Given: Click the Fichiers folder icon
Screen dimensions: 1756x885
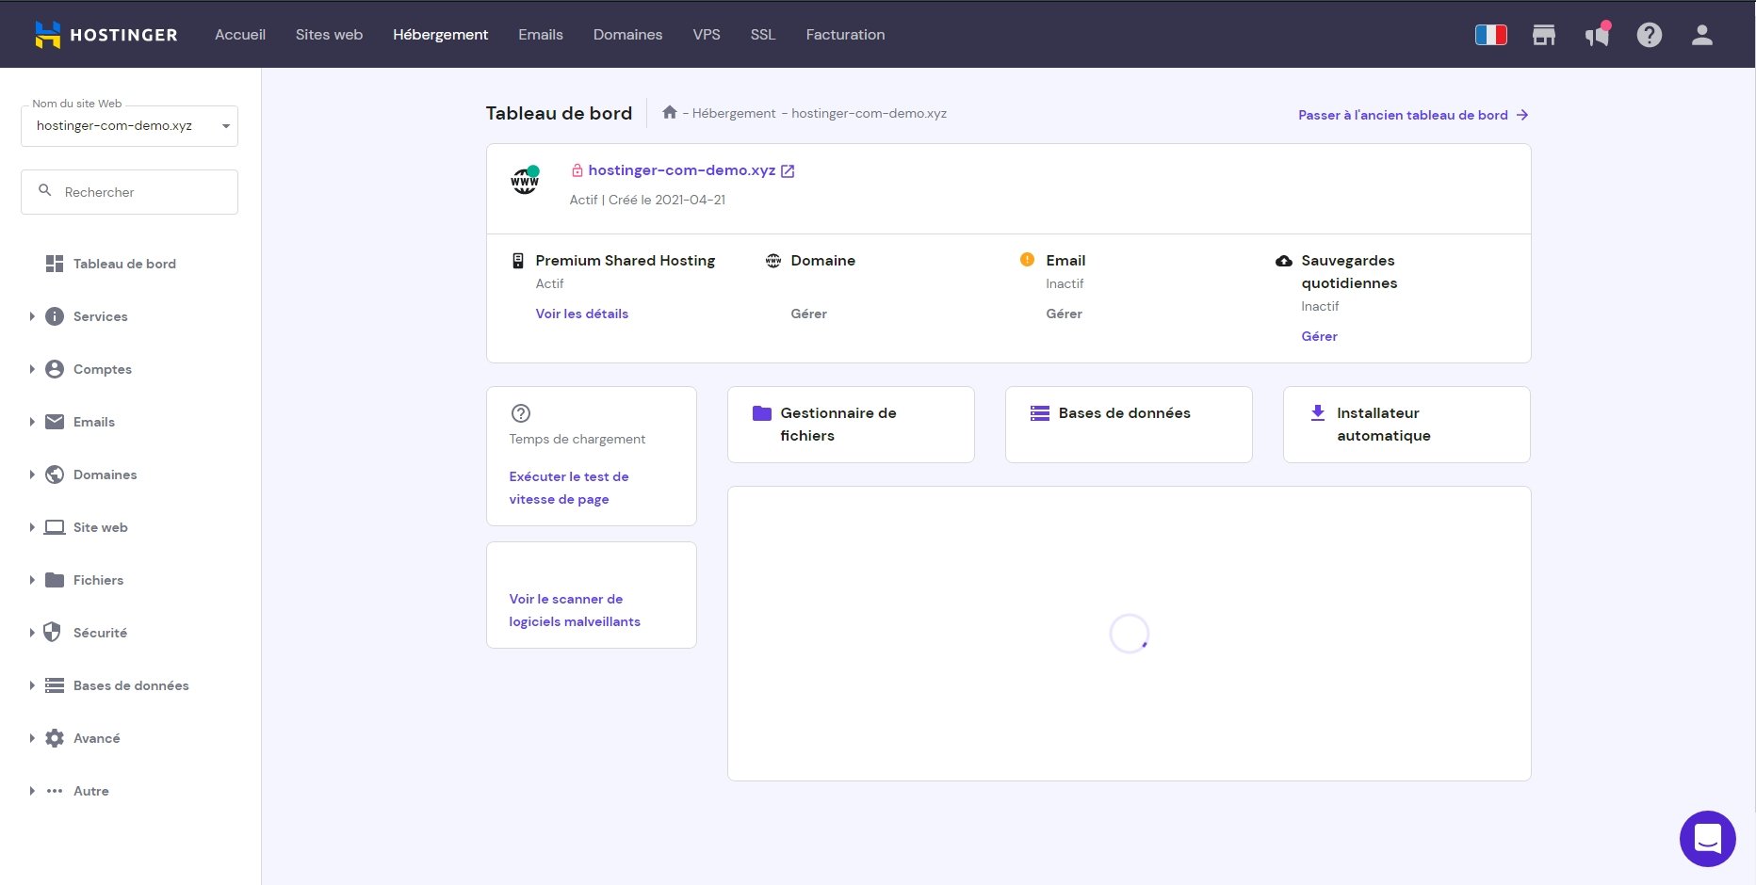Looking at the screenshot, I should (55, 580).
